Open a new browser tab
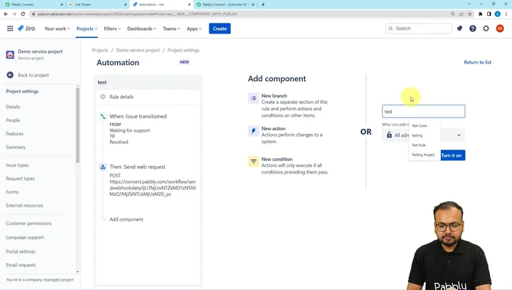 tap(263, 4)
